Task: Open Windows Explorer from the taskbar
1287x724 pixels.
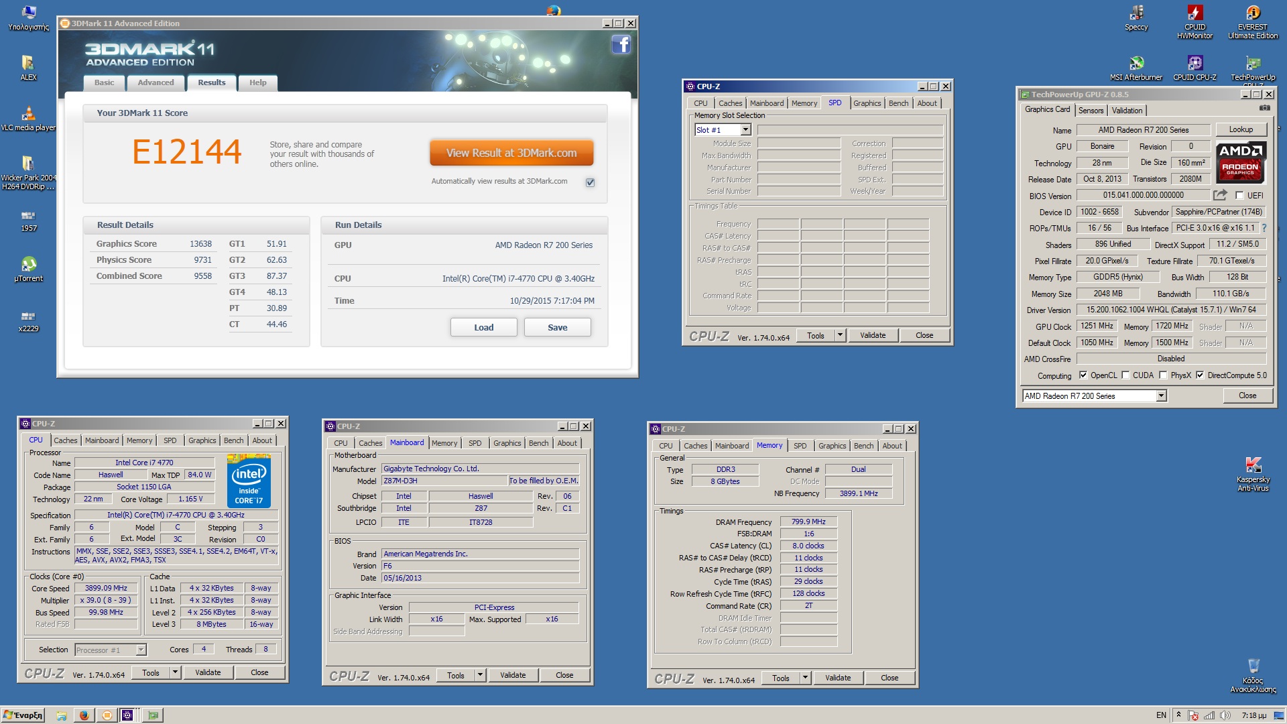Action: point(62,715)
